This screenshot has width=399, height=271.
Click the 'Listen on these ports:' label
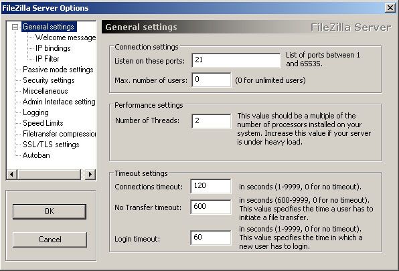(x=150, y=61)
